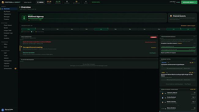Open the Vellan Sports agency selector
The height and width of the screenshot is (112, 199).
(28, 2)
